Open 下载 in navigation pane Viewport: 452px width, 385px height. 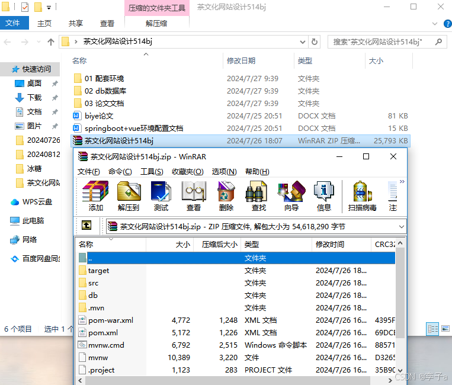34,97
